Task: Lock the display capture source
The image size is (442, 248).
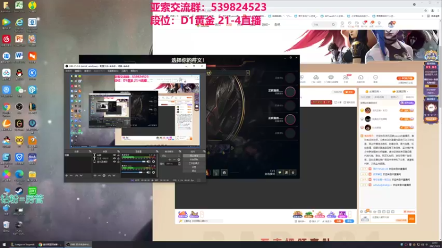Action: point(118,161)
